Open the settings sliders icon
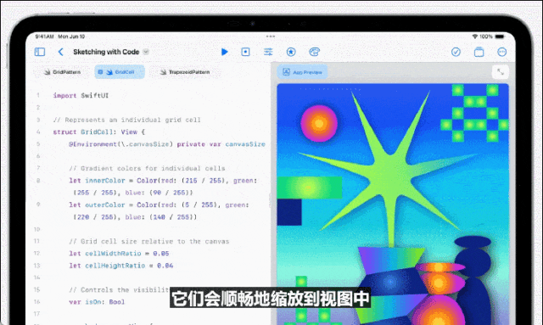Image resolution: width=543 pixels, height=325 pixels. click(268, 52)
